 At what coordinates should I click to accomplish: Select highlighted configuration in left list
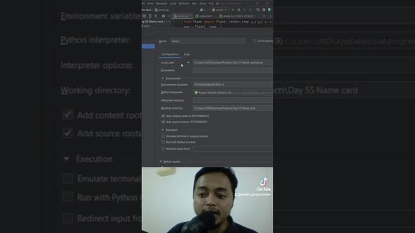tap(148, 47)
